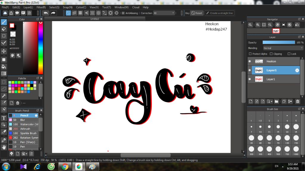Open the Cloud menu

(x=136, y=7)
